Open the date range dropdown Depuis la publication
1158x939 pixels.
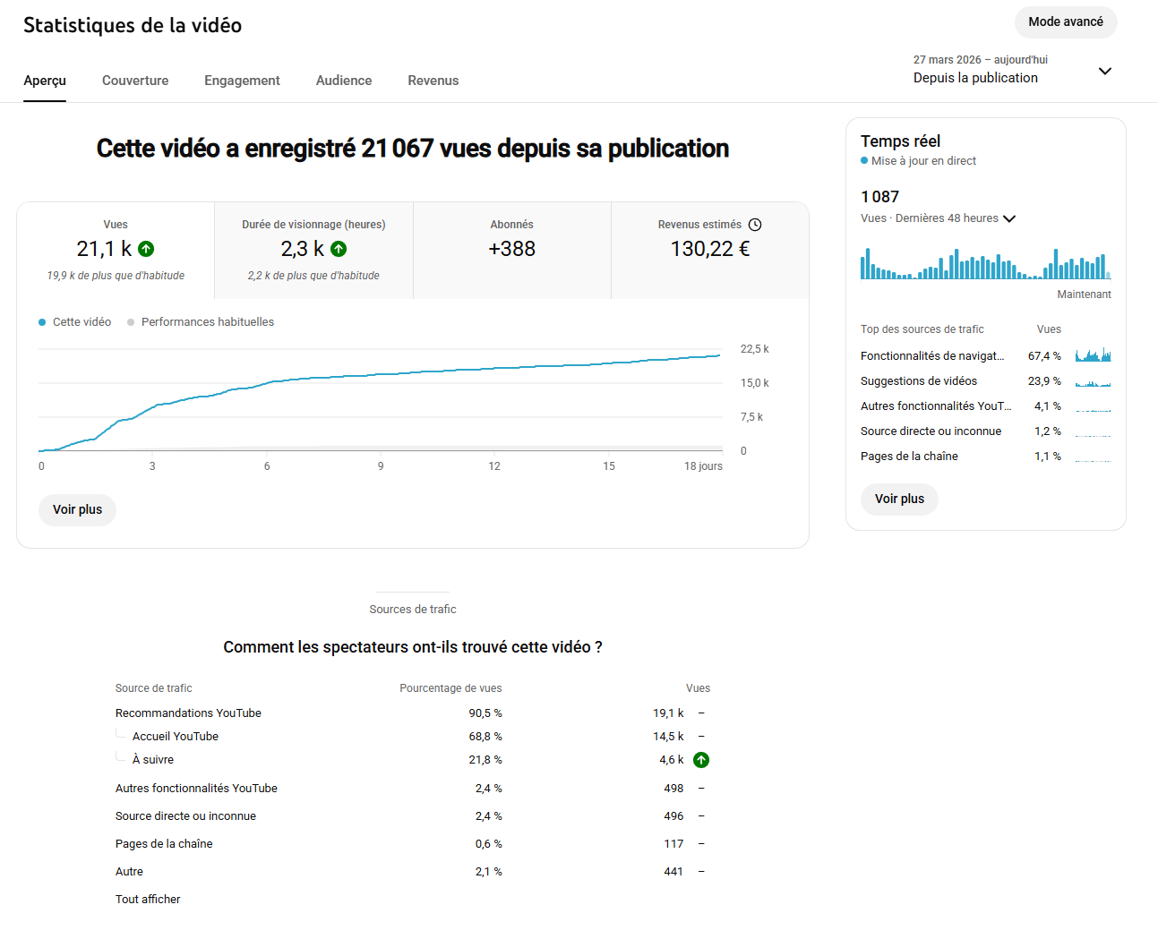click(1012, 70)
